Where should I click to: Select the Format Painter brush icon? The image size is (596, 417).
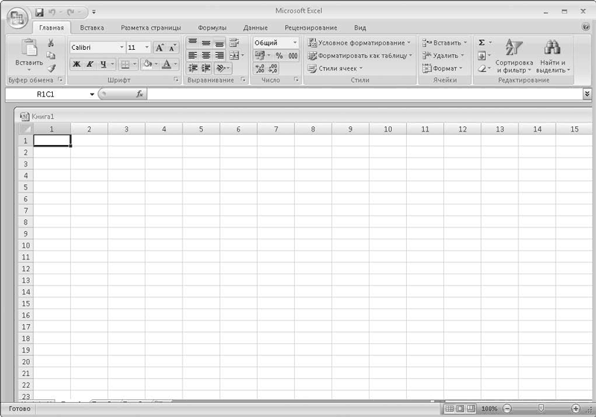pyautogui.click(x=51, y=68)
